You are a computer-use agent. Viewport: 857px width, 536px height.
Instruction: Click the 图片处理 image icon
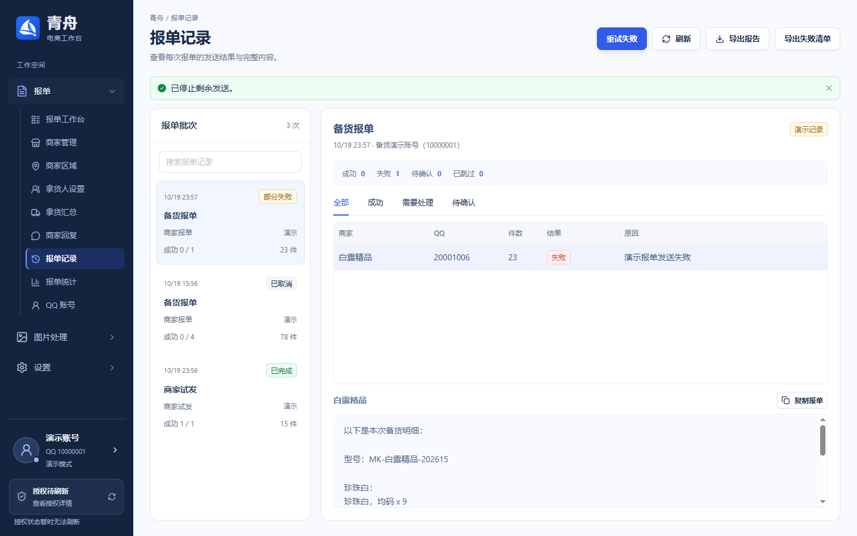(x=22, y=337)
